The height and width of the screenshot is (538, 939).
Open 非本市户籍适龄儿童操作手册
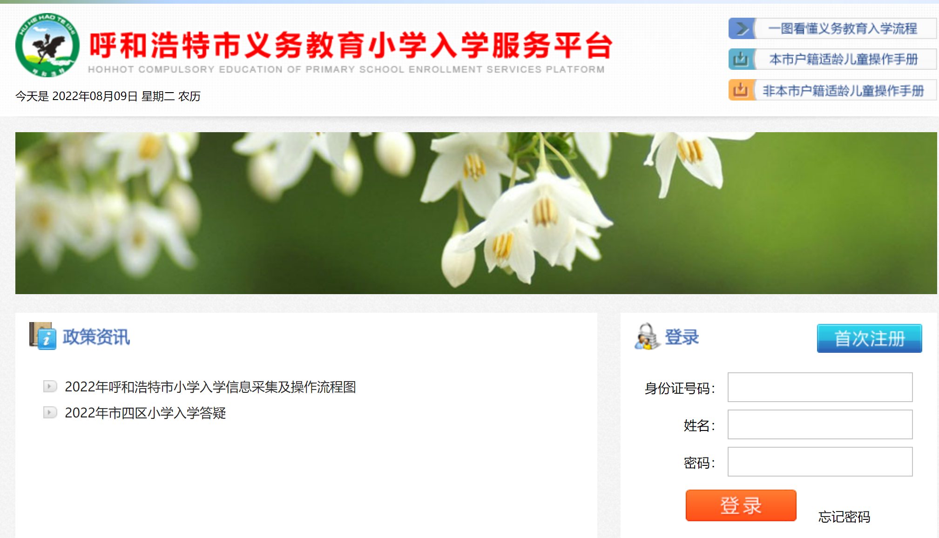coord(843,90)
